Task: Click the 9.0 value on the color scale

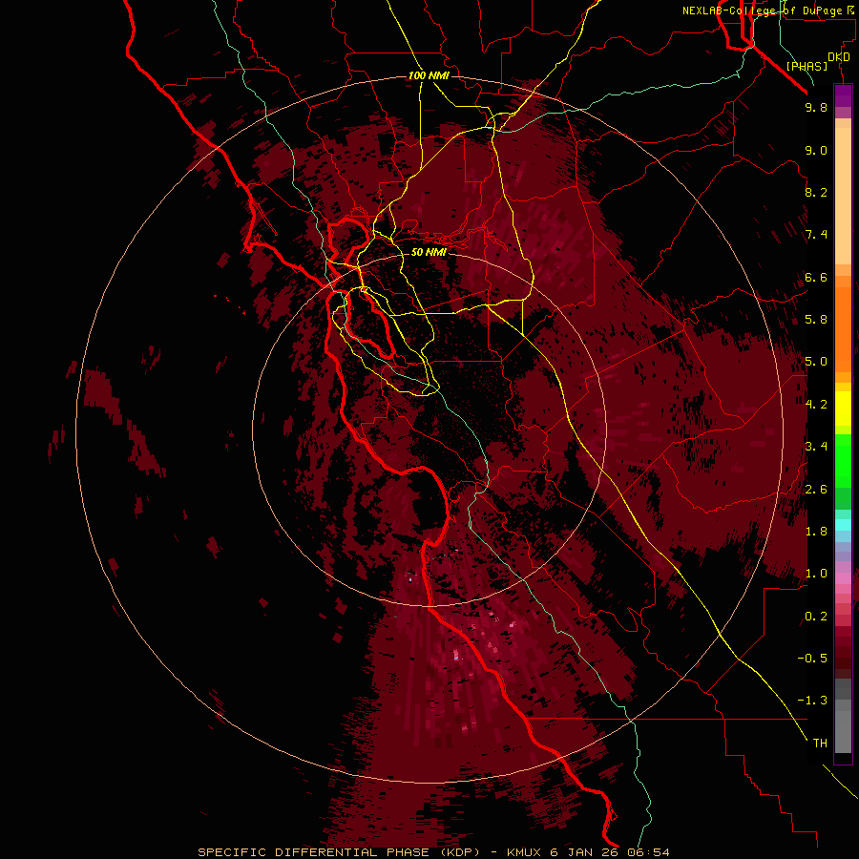Action: coord(816,150)
